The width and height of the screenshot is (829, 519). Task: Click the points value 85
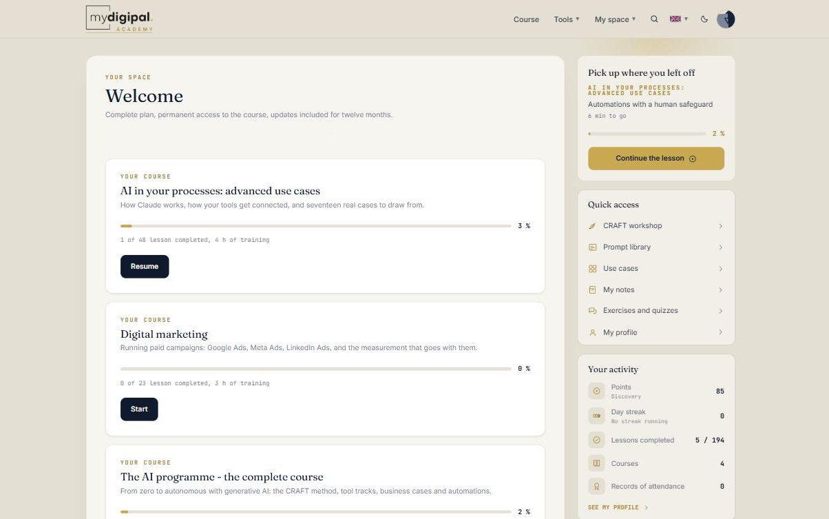point(720,391)
